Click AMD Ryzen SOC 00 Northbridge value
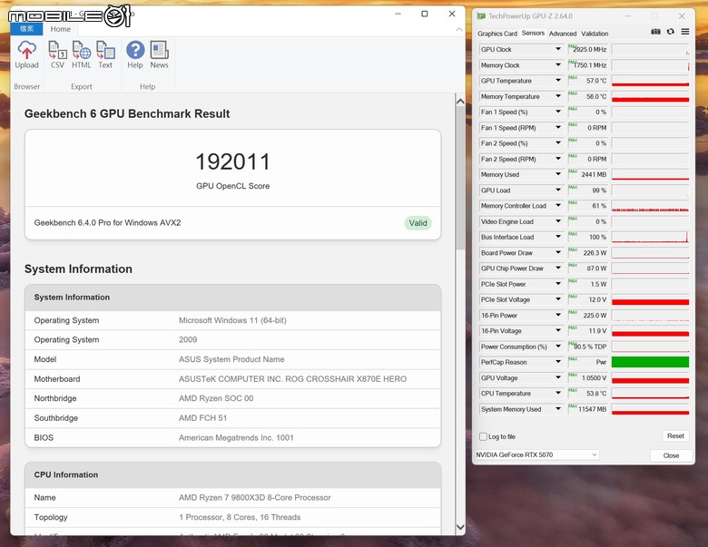Viewport: 708px width, 547px height. tap(216, 398)
